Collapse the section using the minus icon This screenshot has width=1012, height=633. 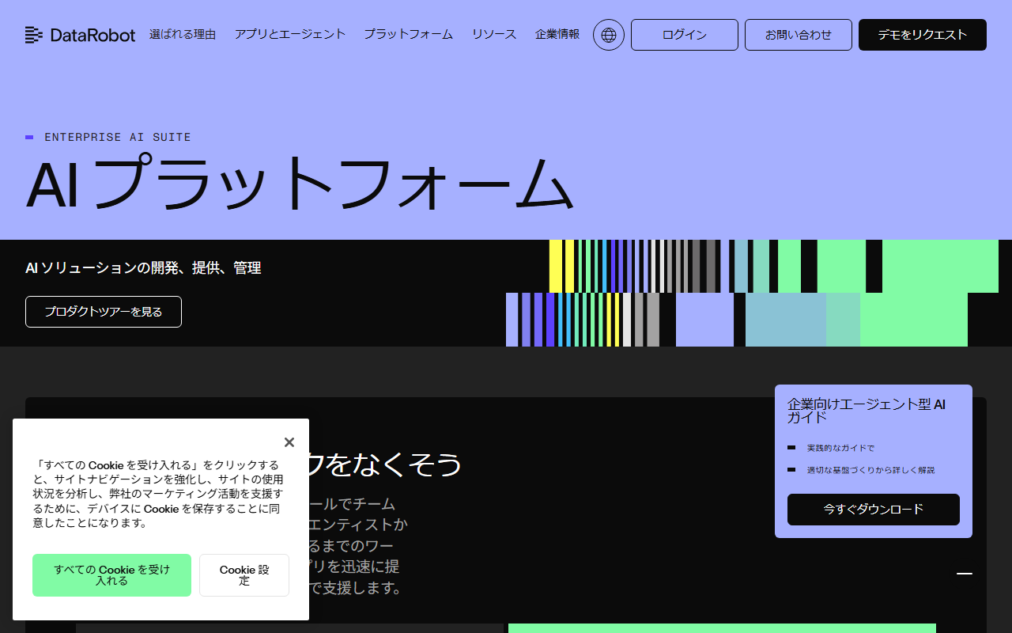coord(964,574)
